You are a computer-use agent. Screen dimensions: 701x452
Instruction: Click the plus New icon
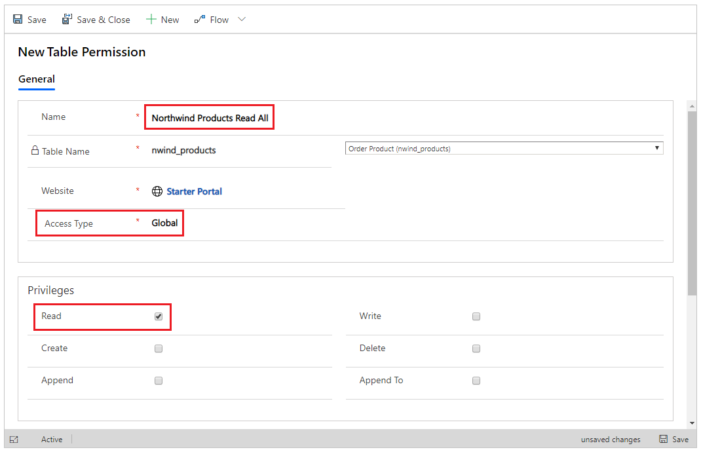coord(151,19)
